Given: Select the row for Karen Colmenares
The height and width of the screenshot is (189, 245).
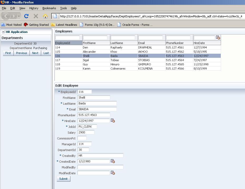Looking at the screenshot, I should pyautogui.click(x=138, y=69).
